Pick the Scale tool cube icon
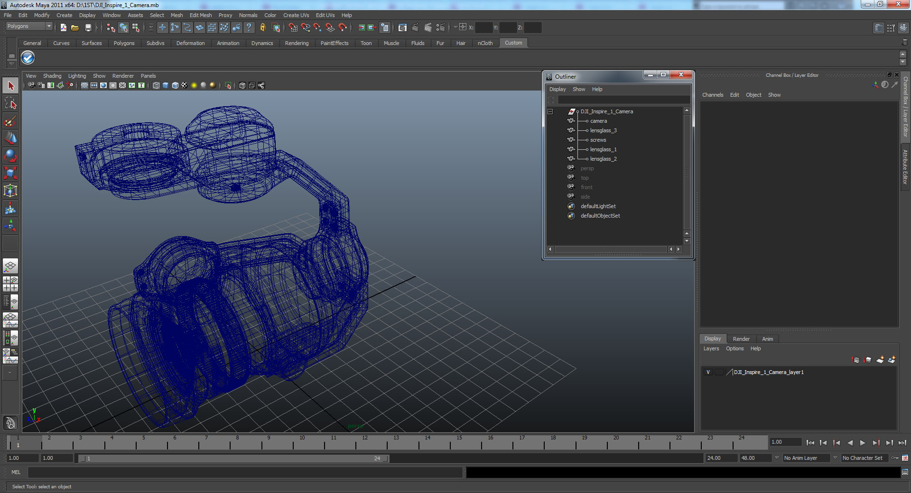Image resolution: width=911 pixels, height=493 pixels. [x=10, y=173]
